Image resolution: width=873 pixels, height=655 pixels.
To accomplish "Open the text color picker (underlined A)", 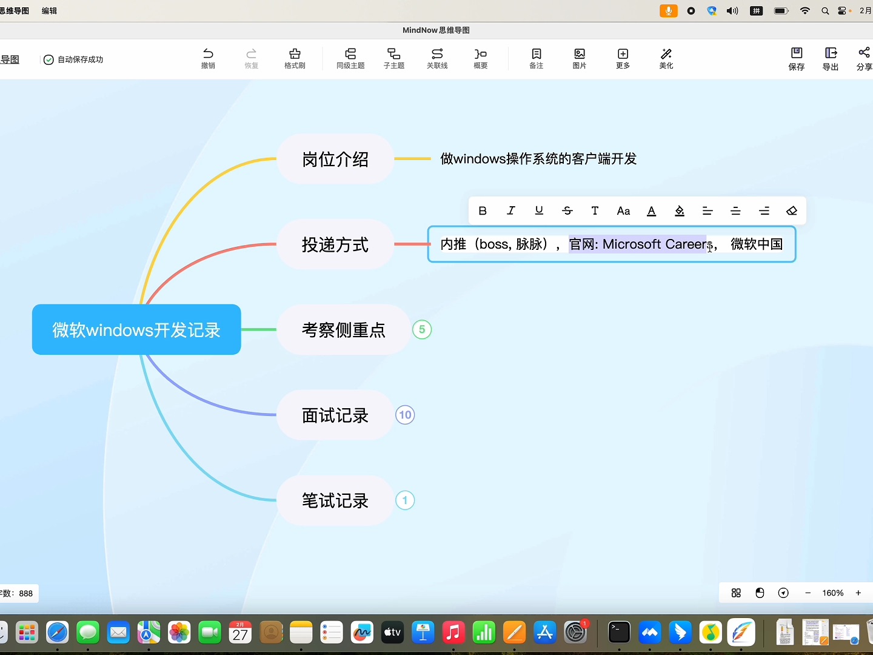I will point(652,211).
